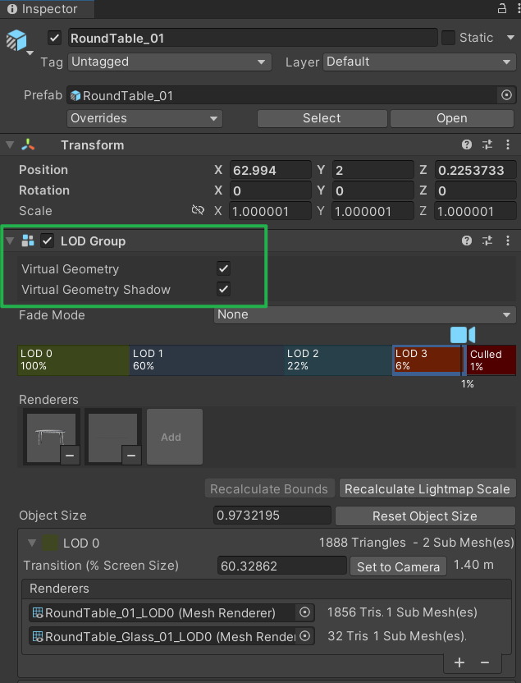Click the Prefab object picker circle
This screenshot has width=521, height=683.
tap(507, 95)
